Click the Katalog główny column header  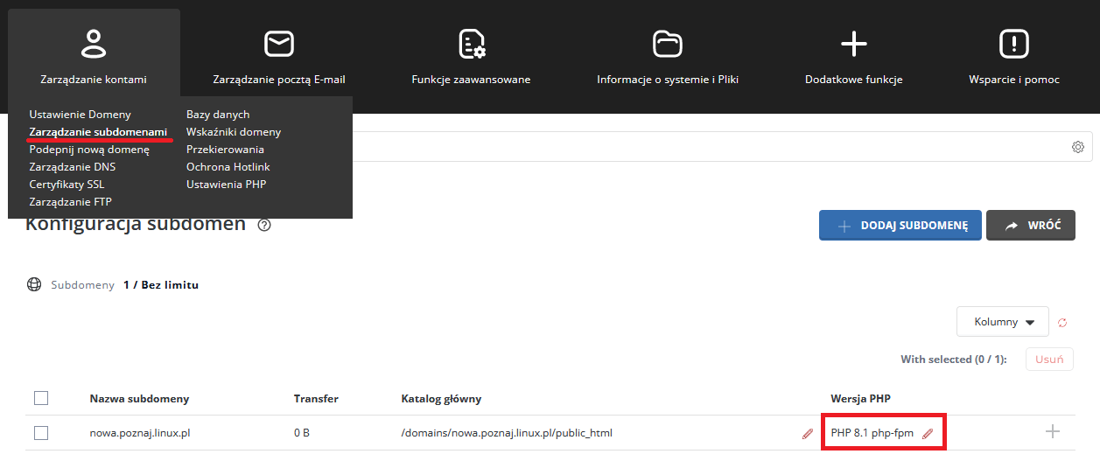[441, 398]
